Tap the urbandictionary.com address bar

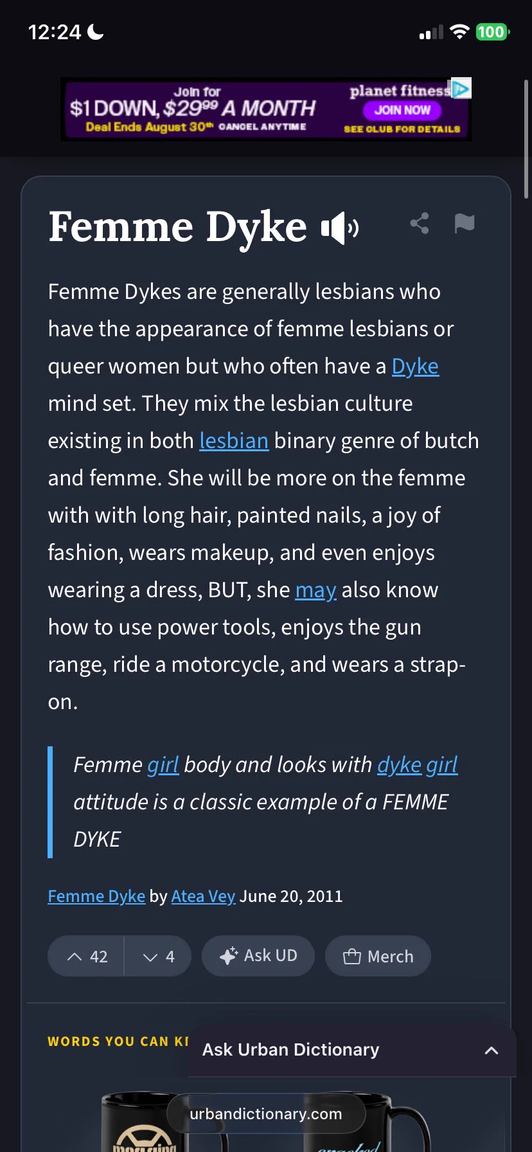266,1113
